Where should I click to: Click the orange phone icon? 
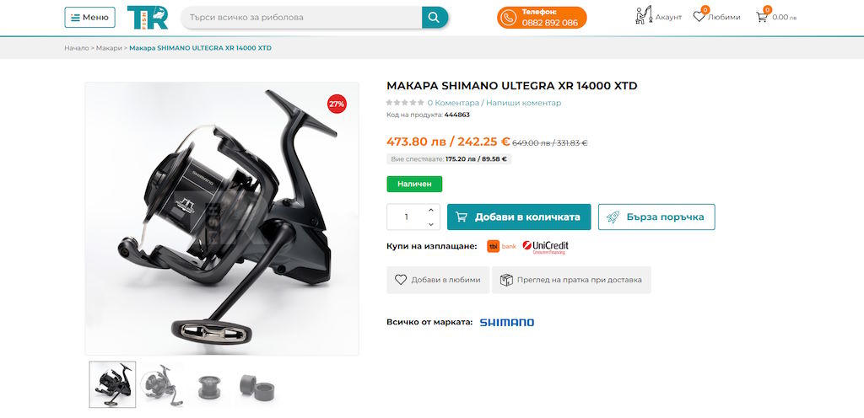(507, 19)
